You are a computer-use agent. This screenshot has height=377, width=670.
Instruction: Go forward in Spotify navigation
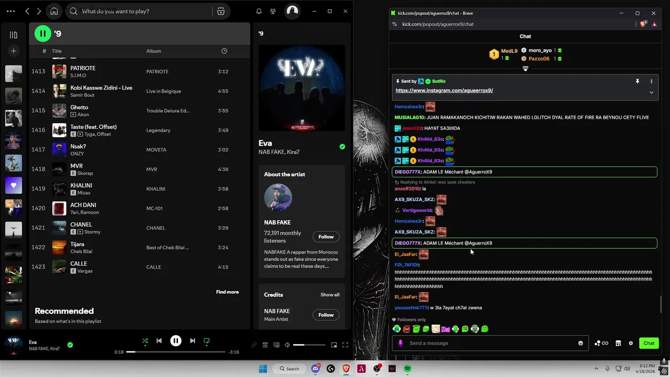(x=40, y=11)
